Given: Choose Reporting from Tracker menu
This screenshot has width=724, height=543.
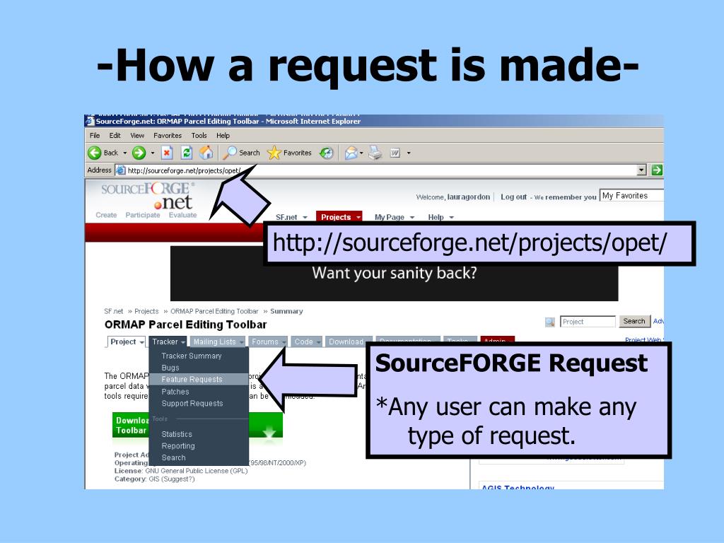Looking at the screenshot, I should [178, 446].
